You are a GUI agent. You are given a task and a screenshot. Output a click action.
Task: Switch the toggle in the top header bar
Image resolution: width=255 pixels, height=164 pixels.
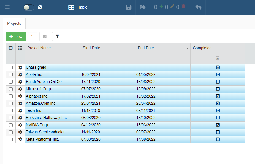[28, 7]
